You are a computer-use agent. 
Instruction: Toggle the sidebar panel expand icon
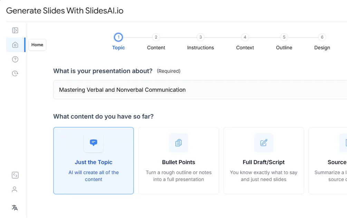[15, 30]
